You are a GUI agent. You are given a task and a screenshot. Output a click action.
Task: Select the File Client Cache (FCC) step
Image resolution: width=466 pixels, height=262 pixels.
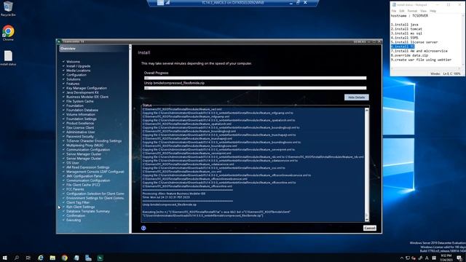(x=83, y=185)
